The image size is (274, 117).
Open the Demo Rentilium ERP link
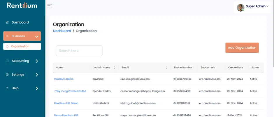pyautogui.click(x=66, y=115)
